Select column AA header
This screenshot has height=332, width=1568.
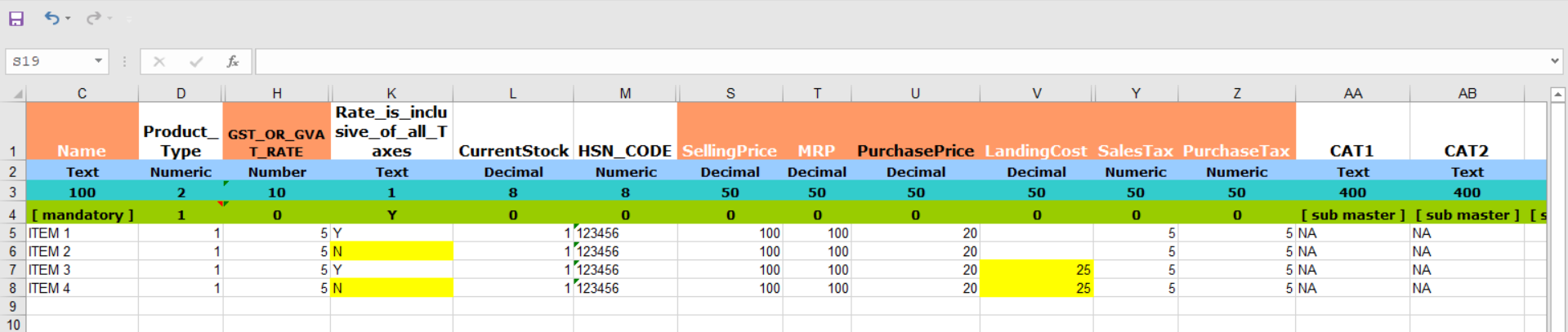tap(1352, 94)
